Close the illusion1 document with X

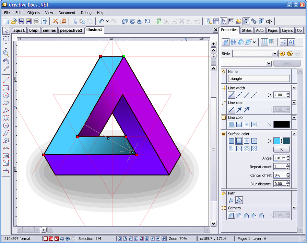pyautogui.click(x=215, y=30)
